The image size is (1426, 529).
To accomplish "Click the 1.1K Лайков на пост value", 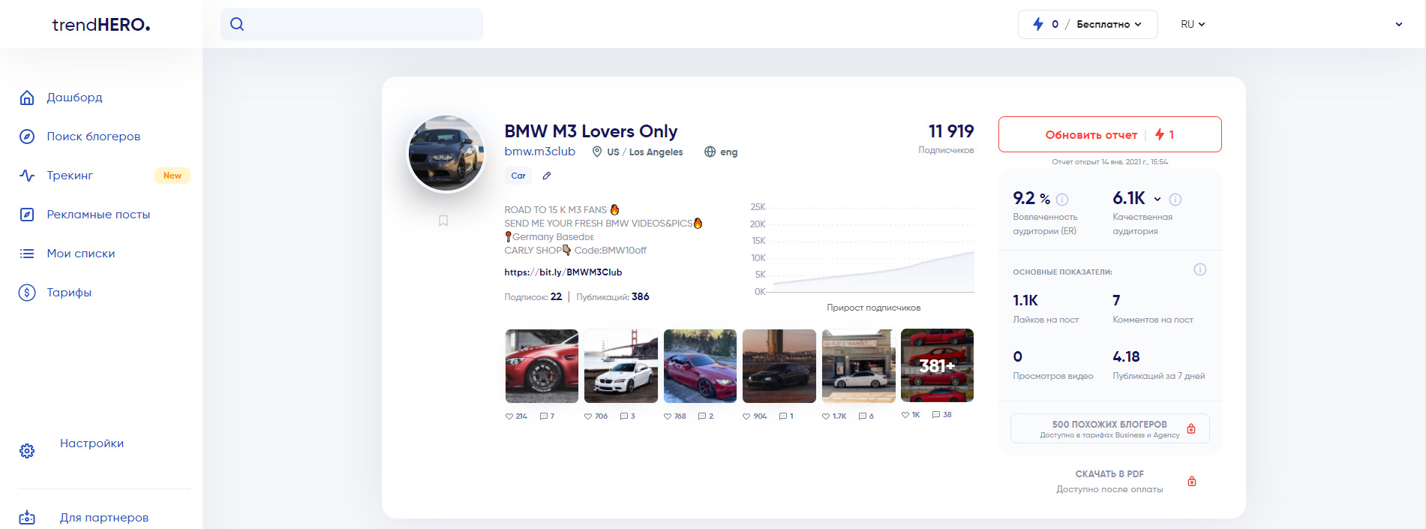I will point(1025,300).
